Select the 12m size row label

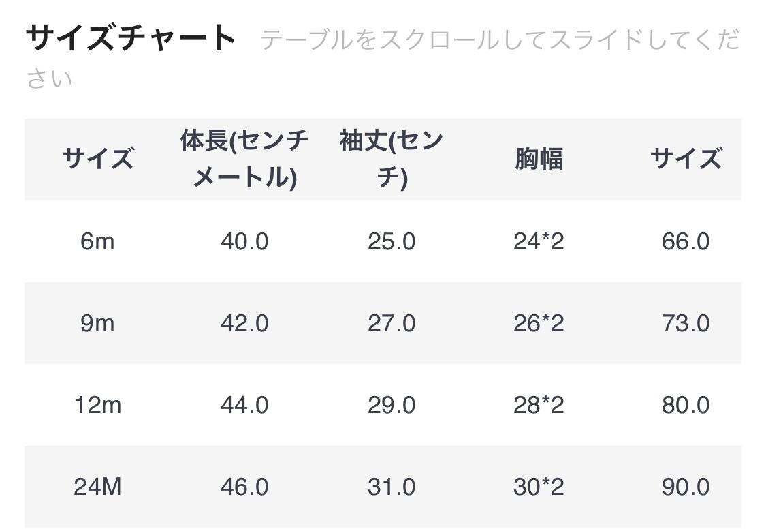[97, 405]
